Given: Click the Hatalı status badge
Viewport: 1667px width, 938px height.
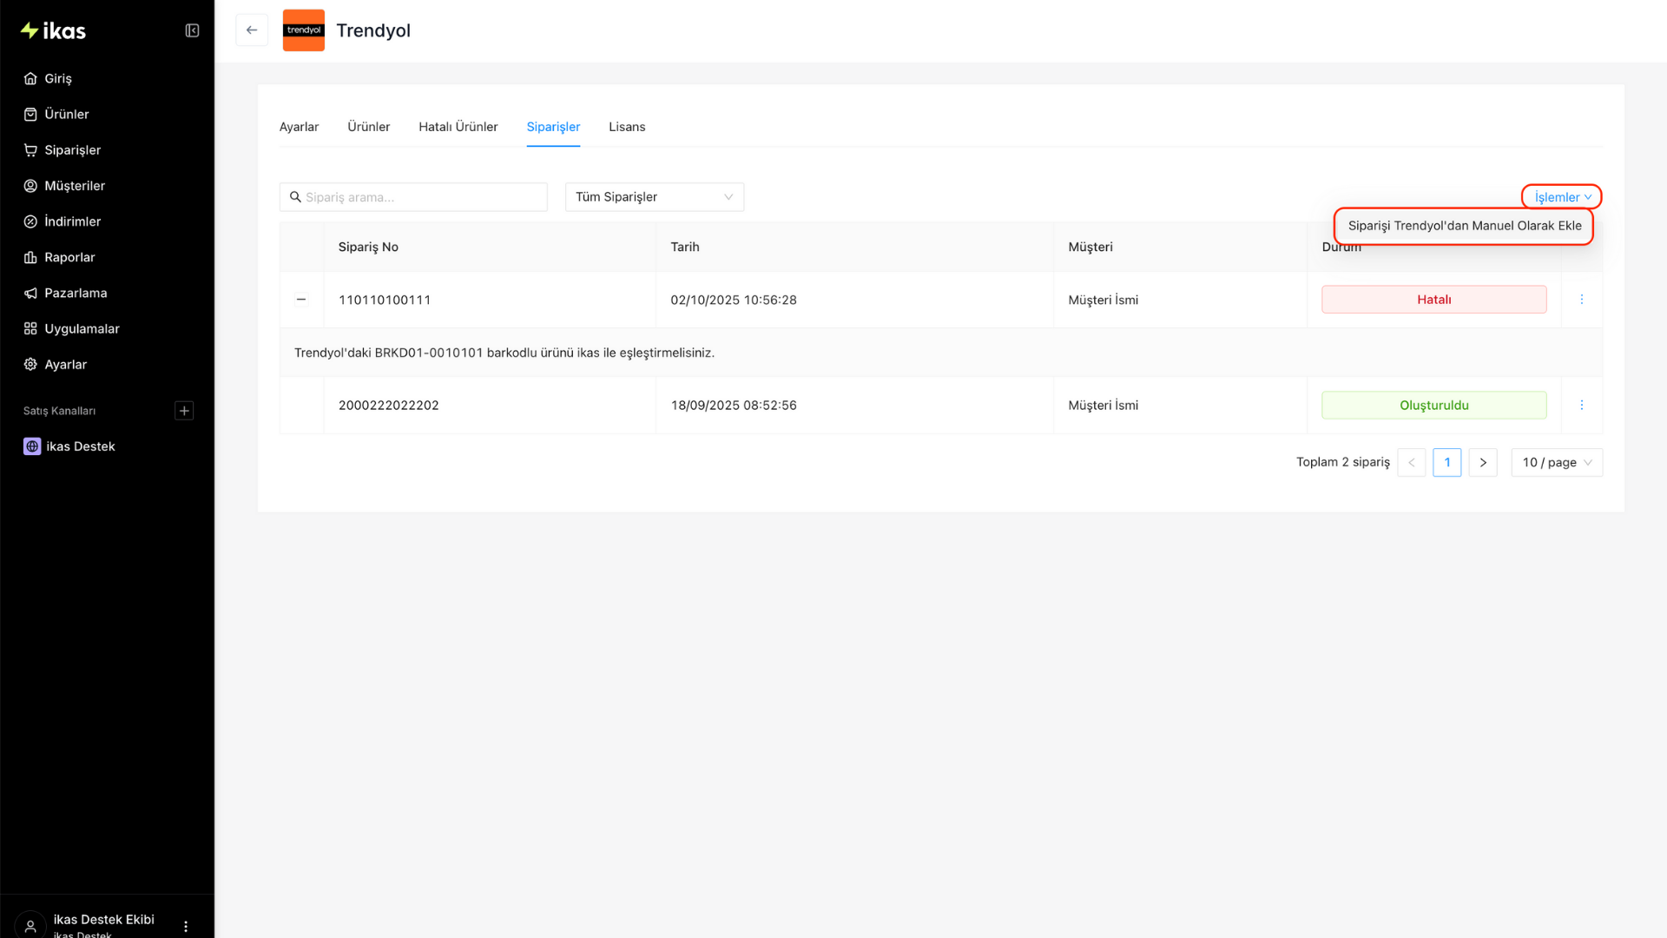Looking at the screenshot, I should (1434, 300).
